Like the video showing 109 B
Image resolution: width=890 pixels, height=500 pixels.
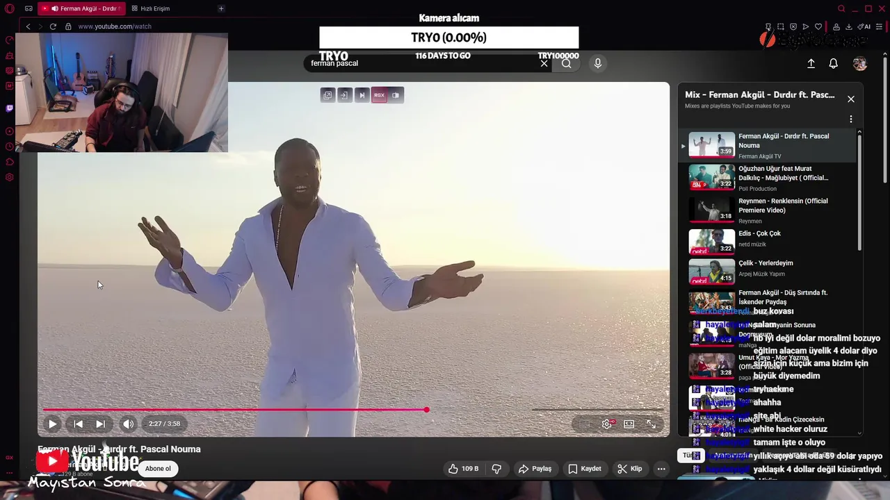click(x=463, y=469)
